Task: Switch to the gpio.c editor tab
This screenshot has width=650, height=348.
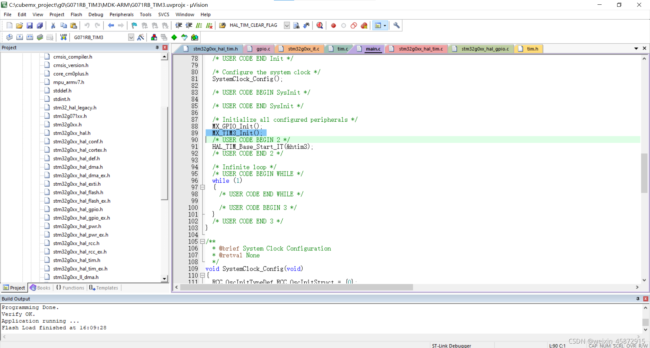Action: click(x=259, y=49)
